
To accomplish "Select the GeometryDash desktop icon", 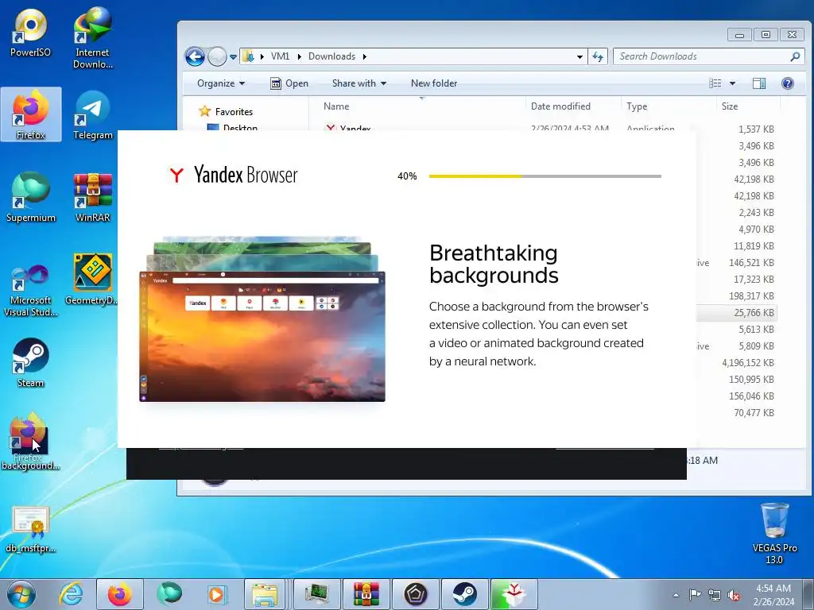I will click(93, 279).
